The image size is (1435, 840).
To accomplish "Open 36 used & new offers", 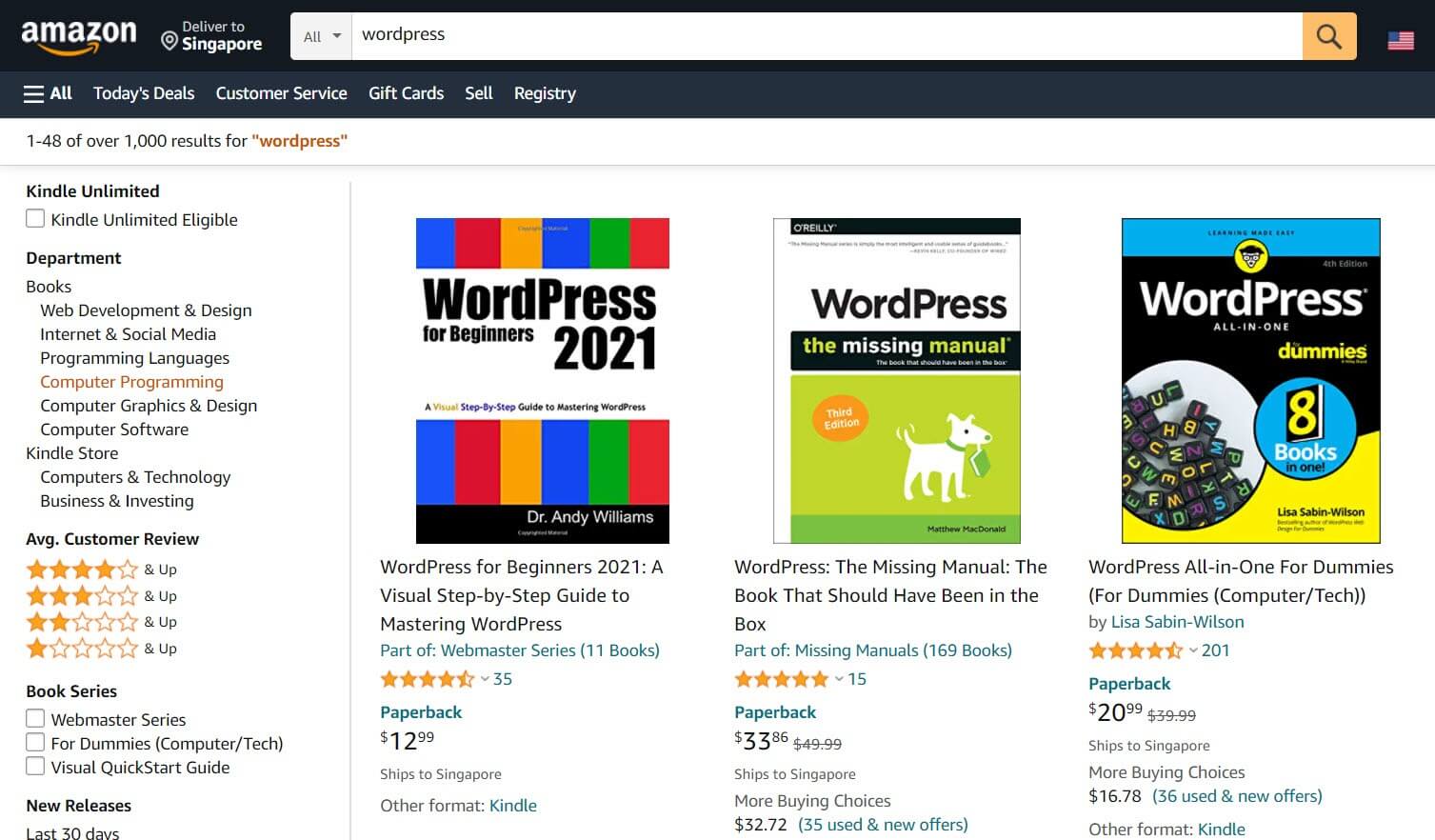I will pos(1237,796).
